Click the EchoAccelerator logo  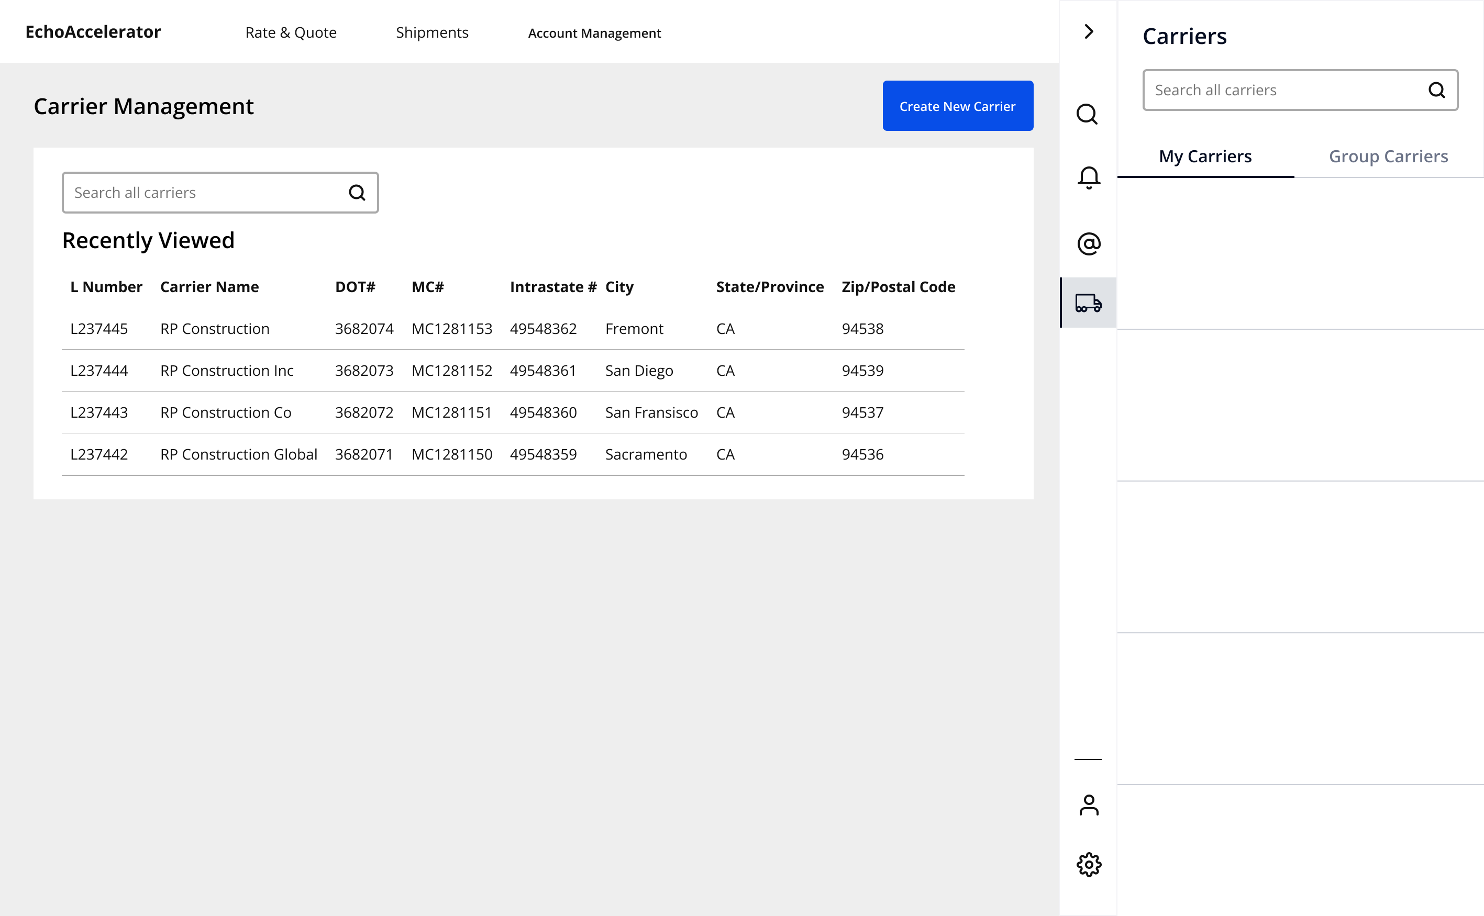[x=93, y=31]
